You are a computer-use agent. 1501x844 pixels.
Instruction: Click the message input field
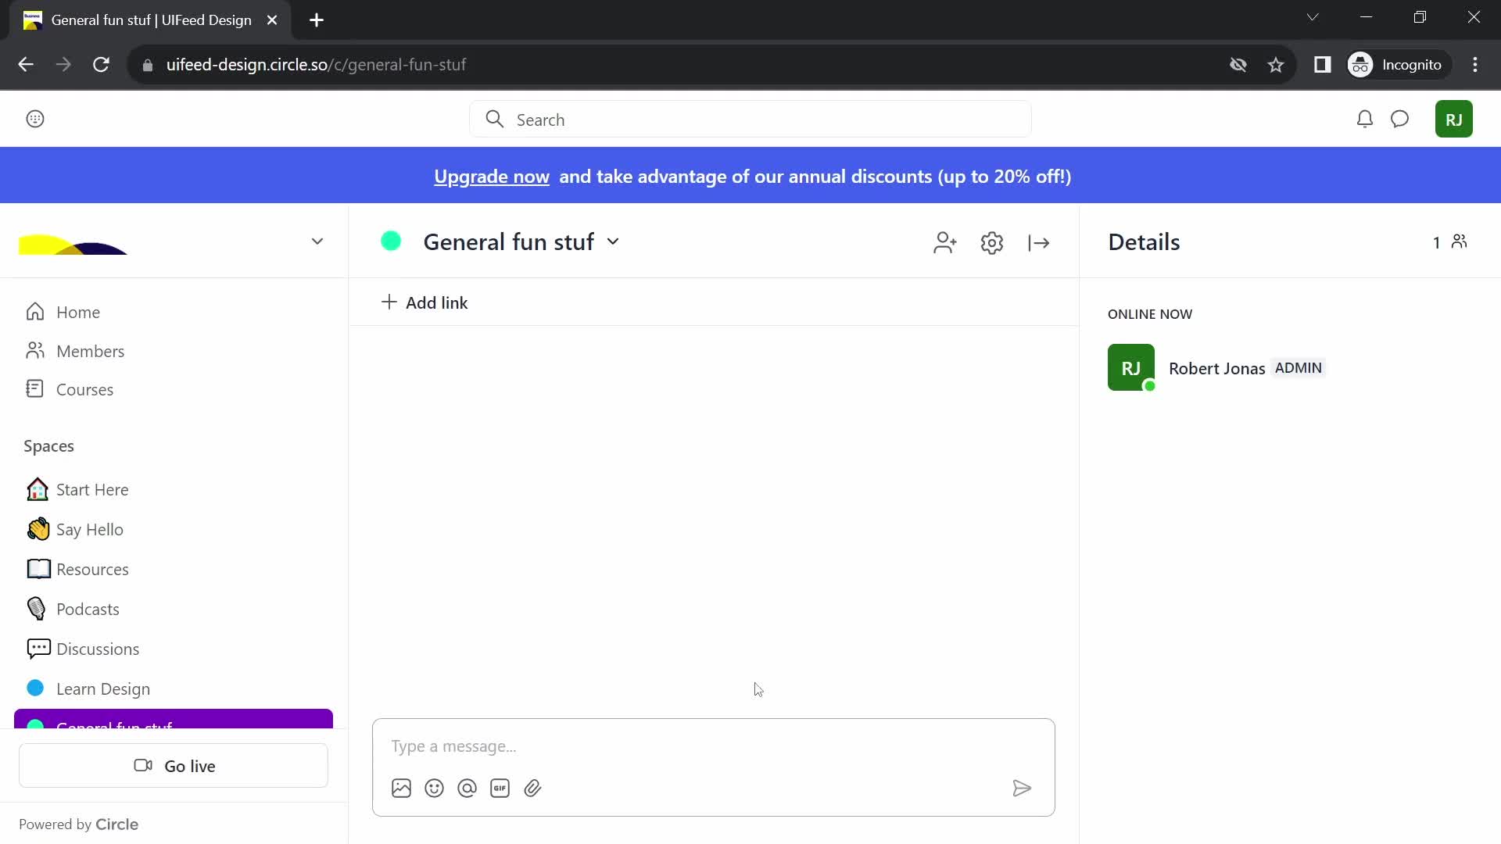pos(714,745)
